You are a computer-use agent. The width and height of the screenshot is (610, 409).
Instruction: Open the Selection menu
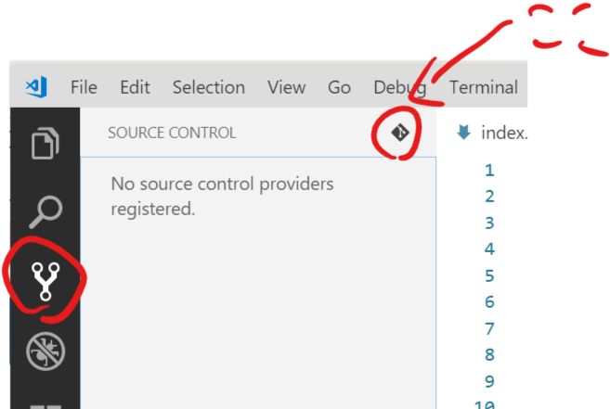tap(208, 87)
